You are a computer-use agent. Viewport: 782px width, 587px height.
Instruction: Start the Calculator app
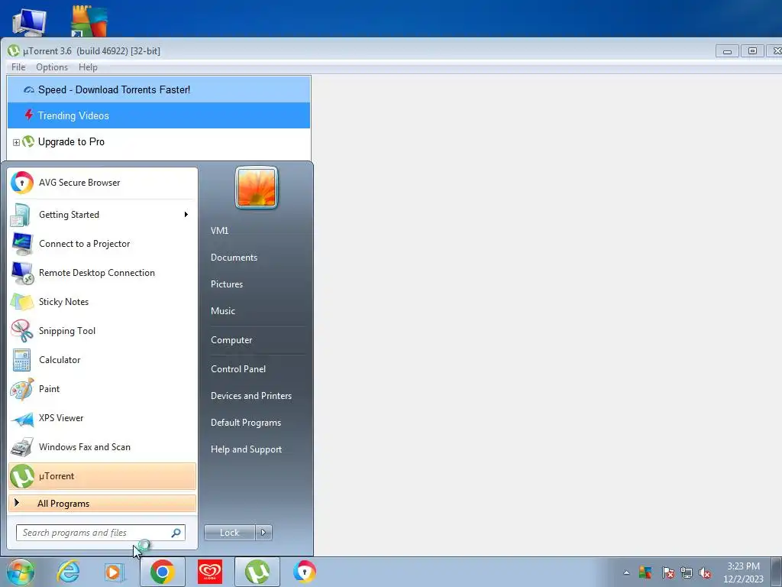point(102,360)
